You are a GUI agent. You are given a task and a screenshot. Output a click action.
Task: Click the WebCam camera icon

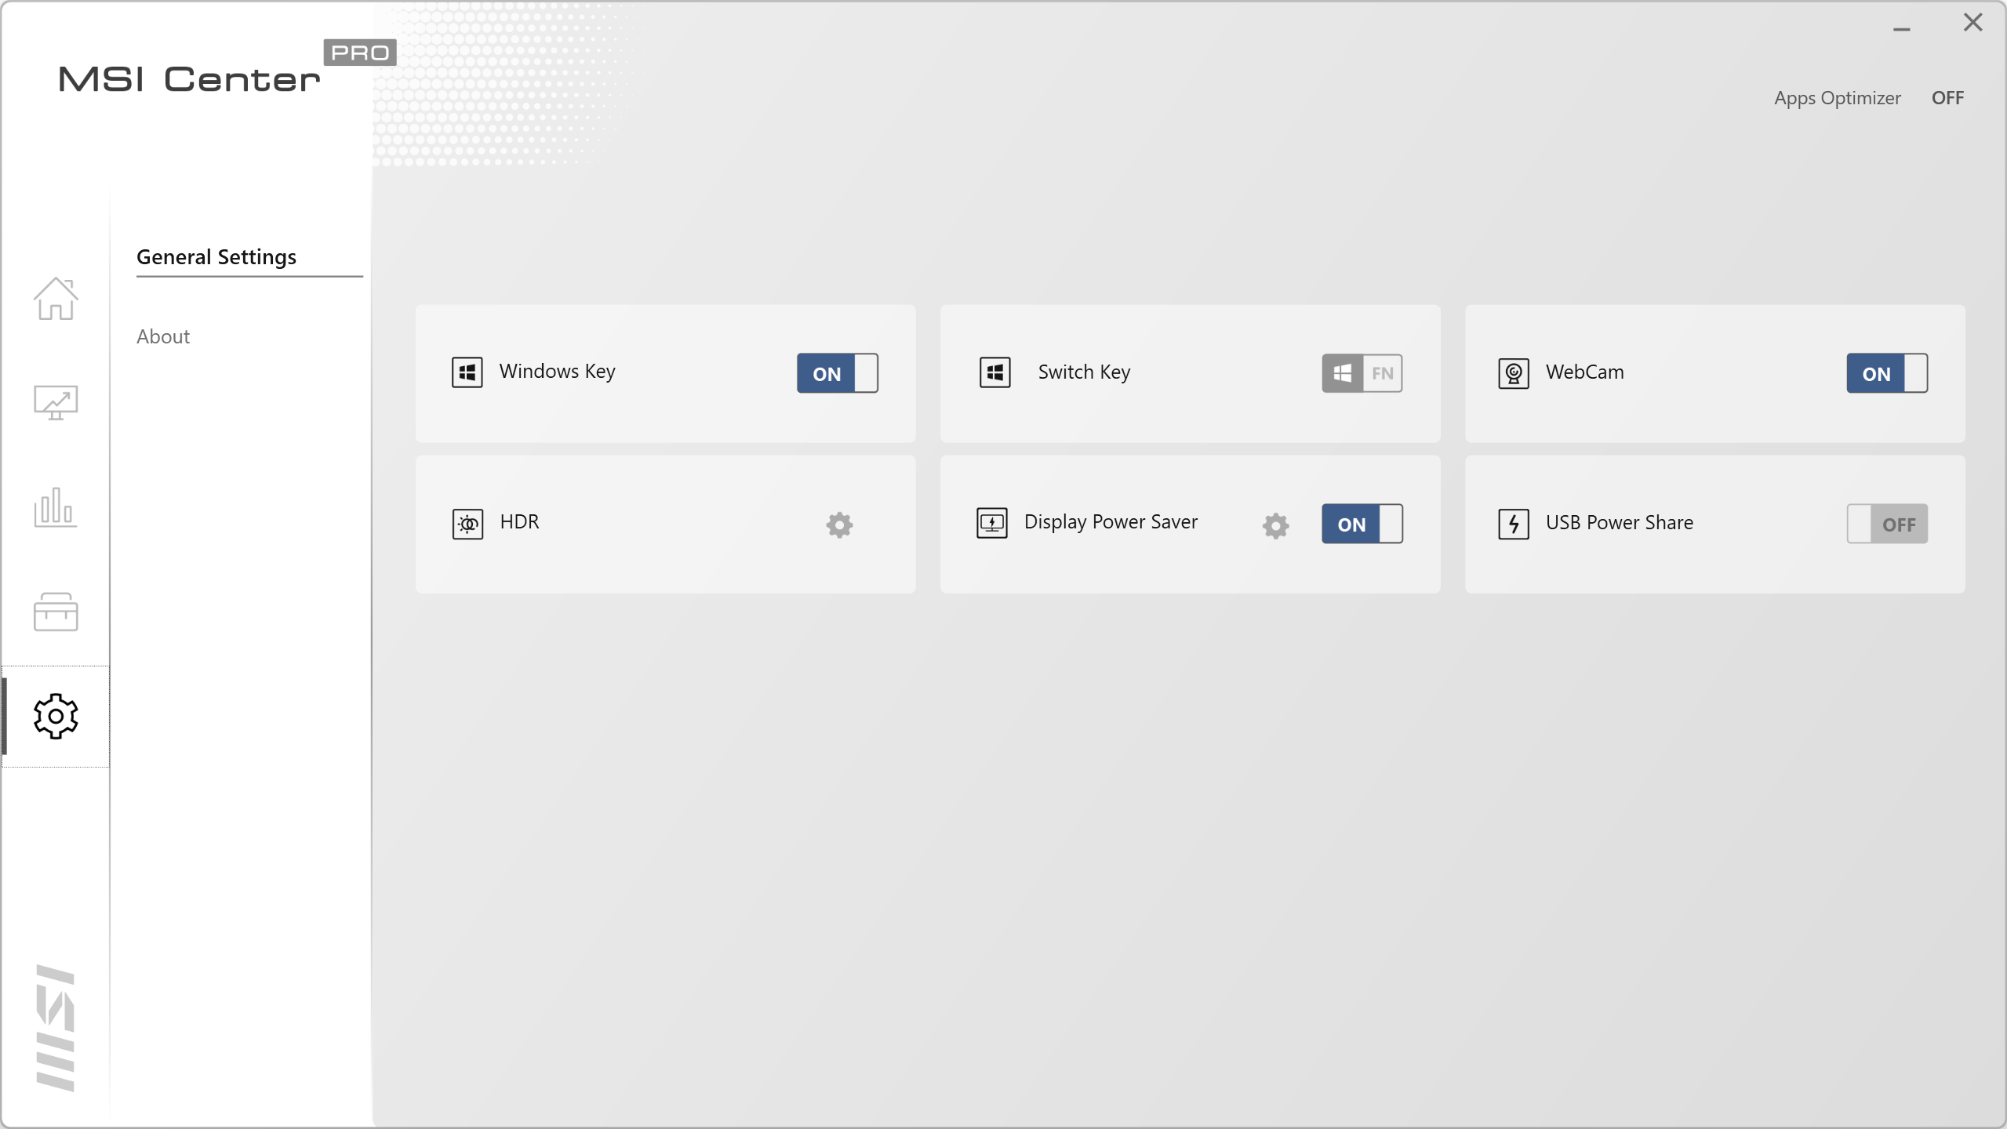pos(1513,373)
